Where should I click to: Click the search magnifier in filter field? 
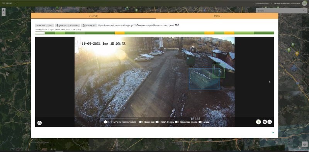(304, 11)
